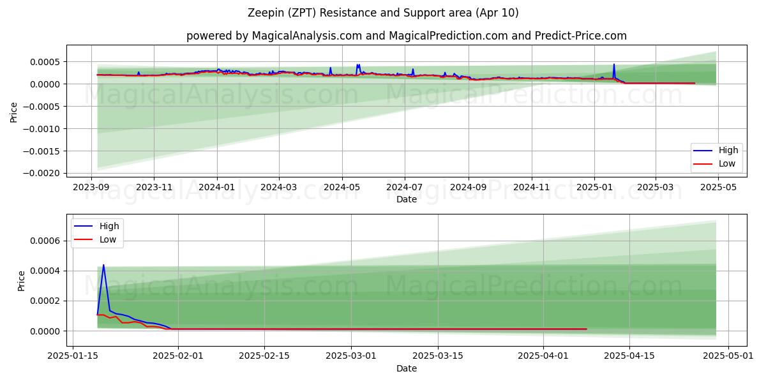The image size is (766, 383).
Task: Click the 'Price' y-axis label of the top chart
Action: 14,112
